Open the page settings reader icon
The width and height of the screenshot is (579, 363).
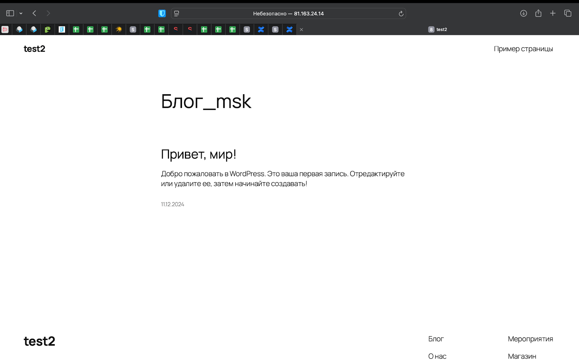coord(177,13)
